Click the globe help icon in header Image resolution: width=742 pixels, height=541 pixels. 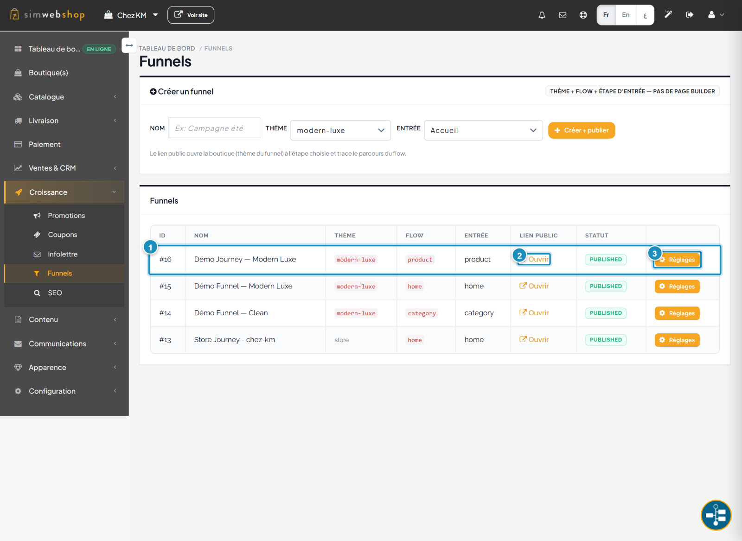(x=583, y=15)
